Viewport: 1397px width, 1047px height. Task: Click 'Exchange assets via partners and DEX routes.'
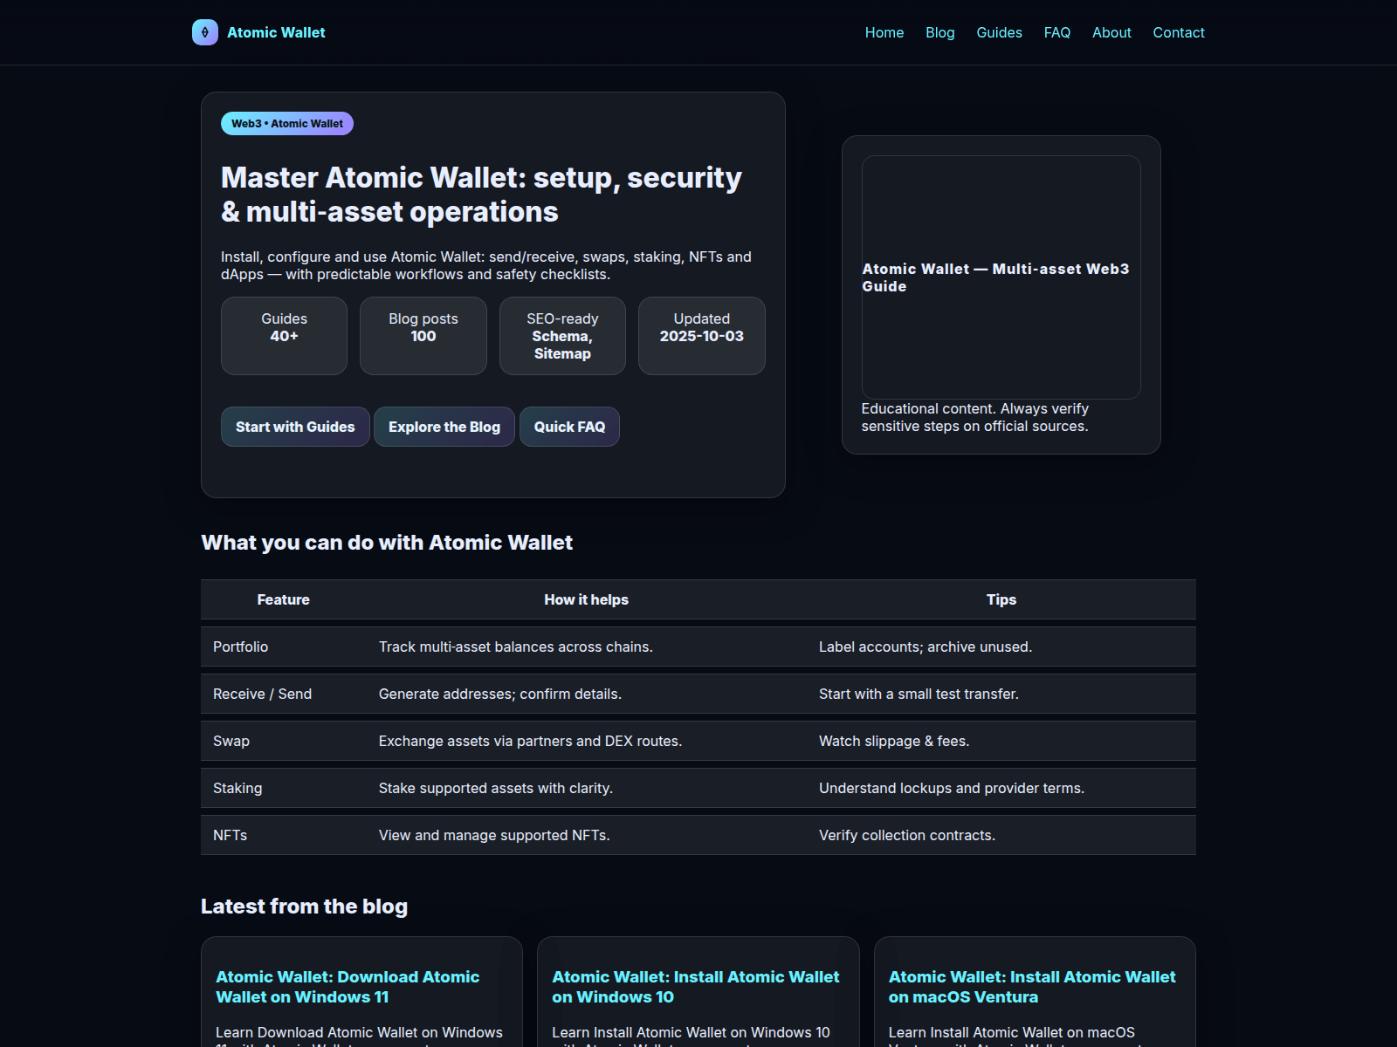point(587,741)
